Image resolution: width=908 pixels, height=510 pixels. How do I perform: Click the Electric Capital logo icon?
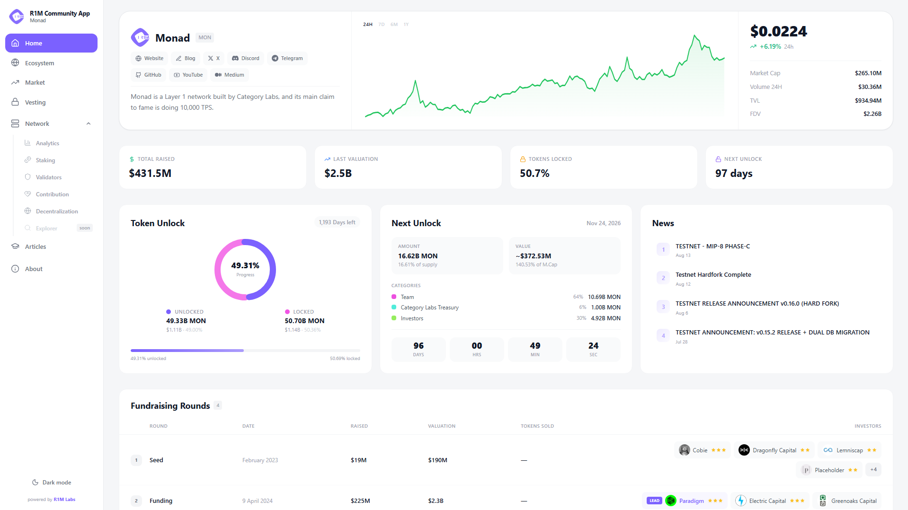click(x=741, y=501)
